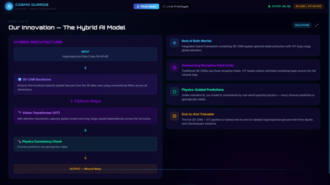Click the Input Hyperspectral Data Cube box
Viewport: 330px width, 185px height.
point(85,54)
